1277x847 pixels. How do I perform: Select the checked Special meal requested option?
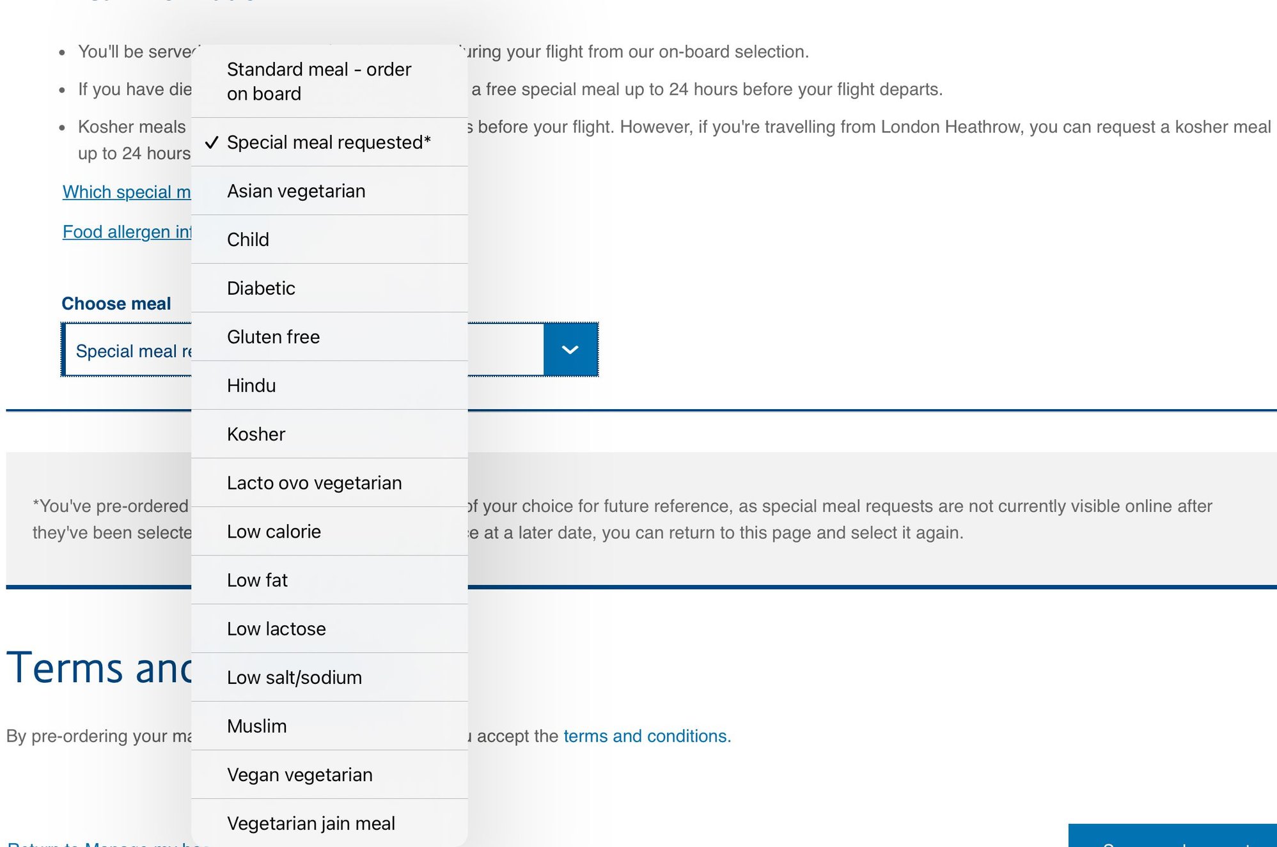pyautogui.click(x=329, y=143)
